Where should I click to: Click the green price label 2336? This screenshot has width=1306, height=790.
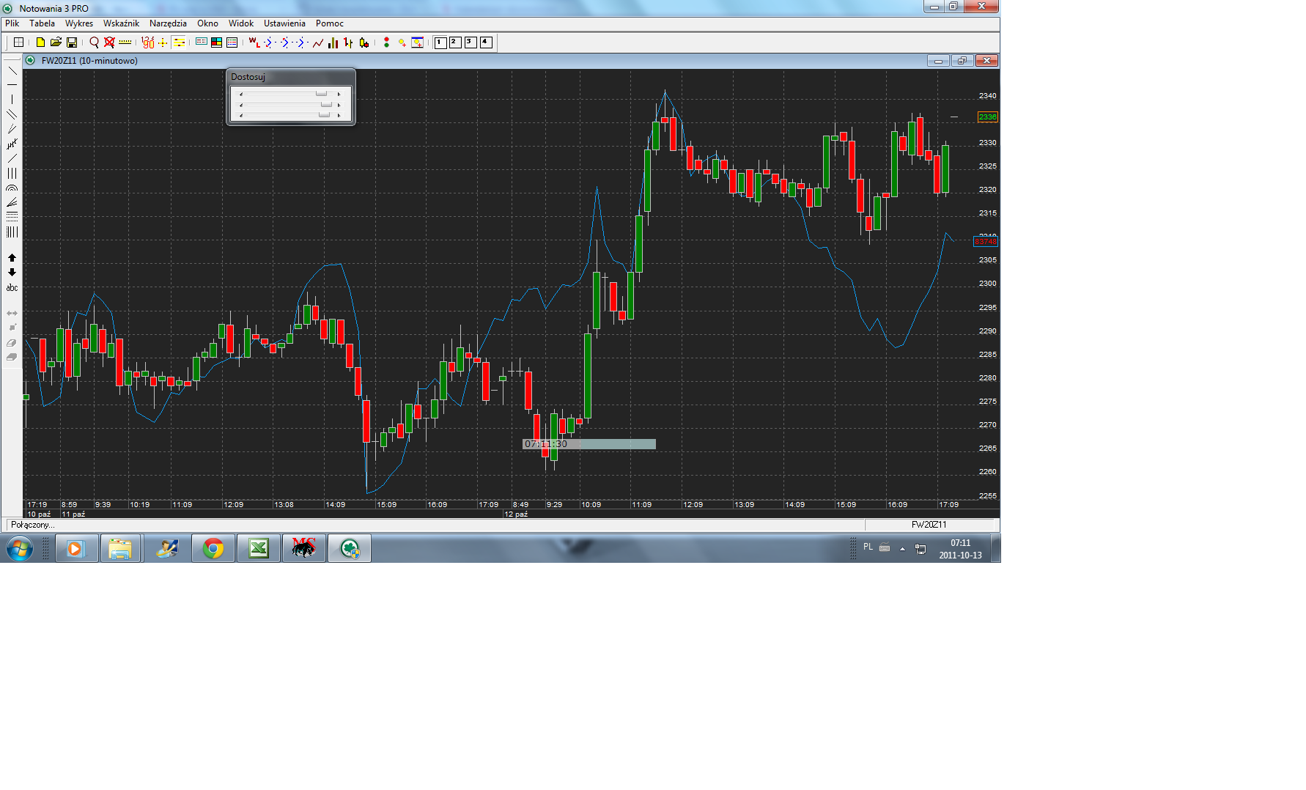pyautogui.click(x=987, y=117)
